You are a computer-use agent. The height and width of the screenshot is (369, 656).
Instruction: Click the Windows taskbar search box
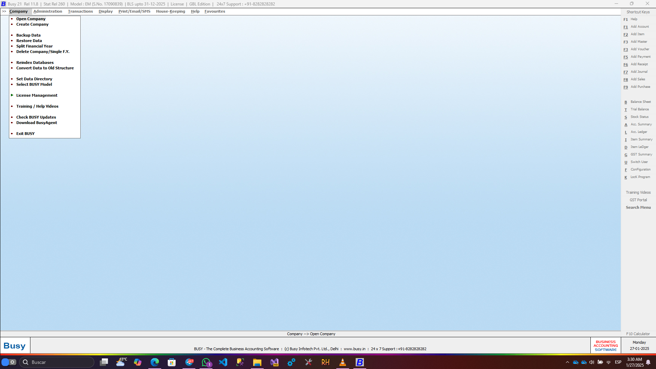point(57,362)
